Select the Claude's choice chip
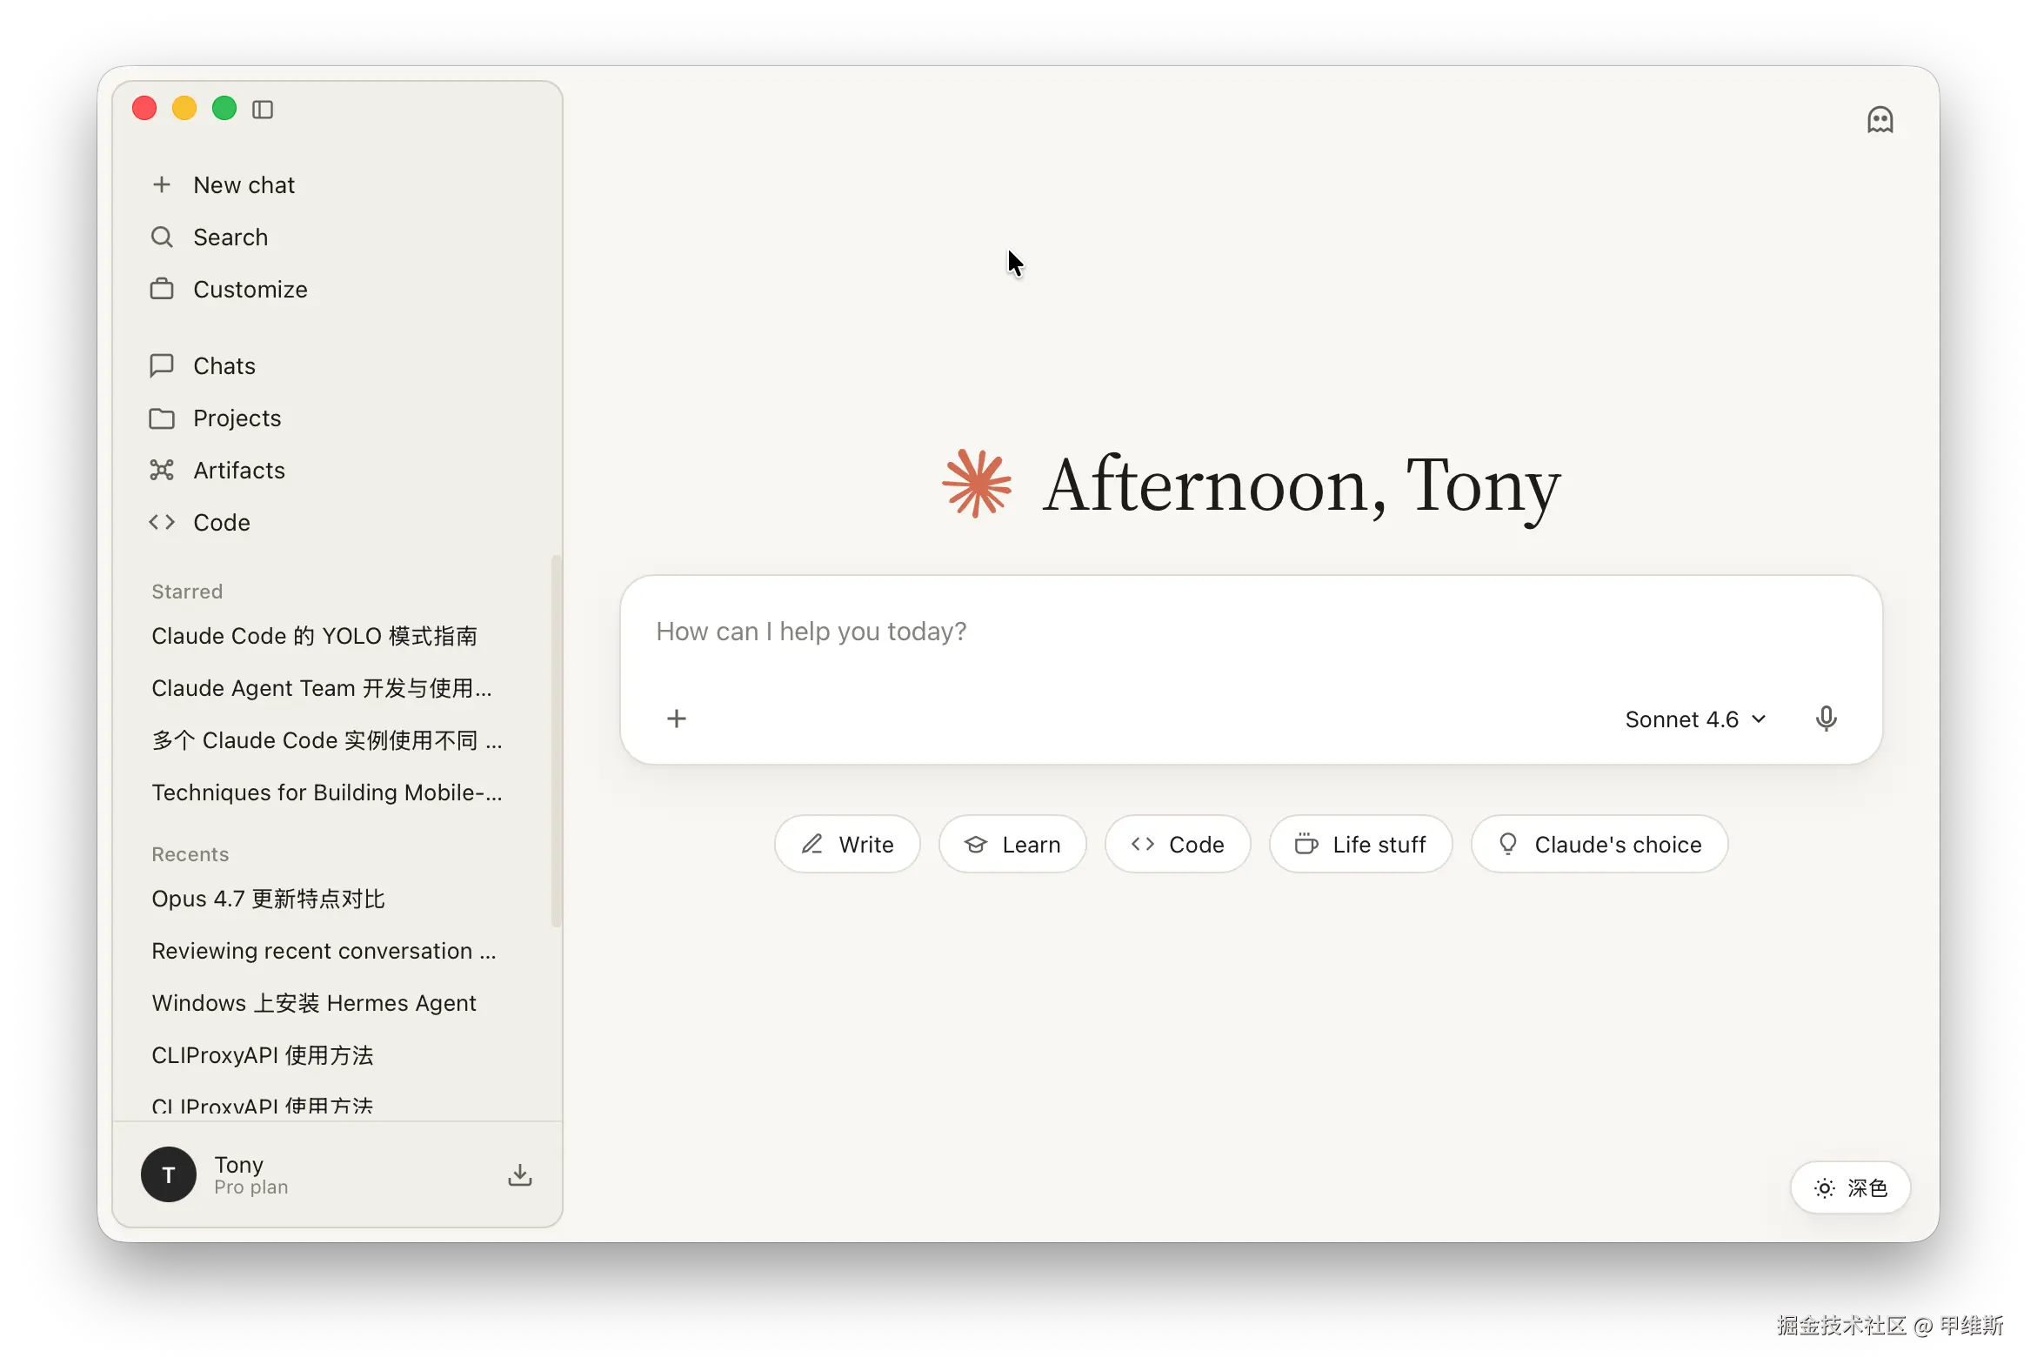Viewport: 2037px width, 1371px height. point(1599,845)
